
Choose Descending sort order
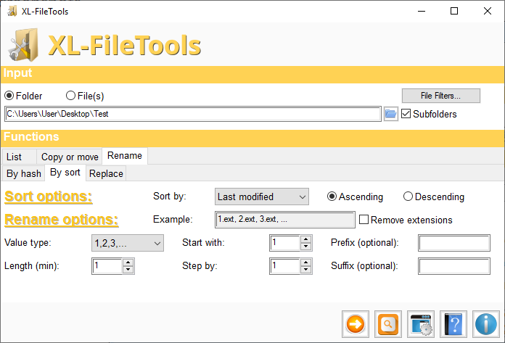[408, 197]
